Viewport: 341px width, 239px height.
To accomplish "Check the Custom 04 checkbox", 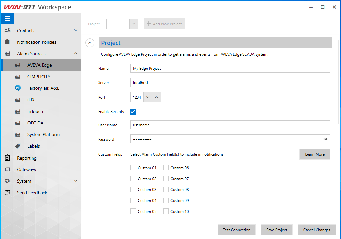I will point(133,200).
